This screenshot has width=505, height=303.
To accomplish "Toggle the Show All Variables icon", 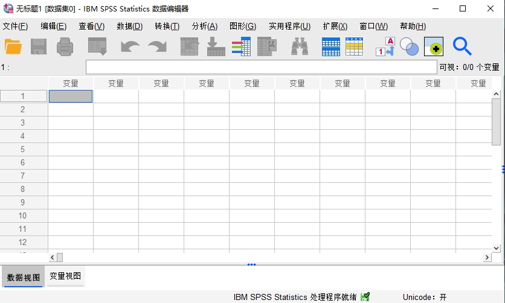I will tap(433, 46).
